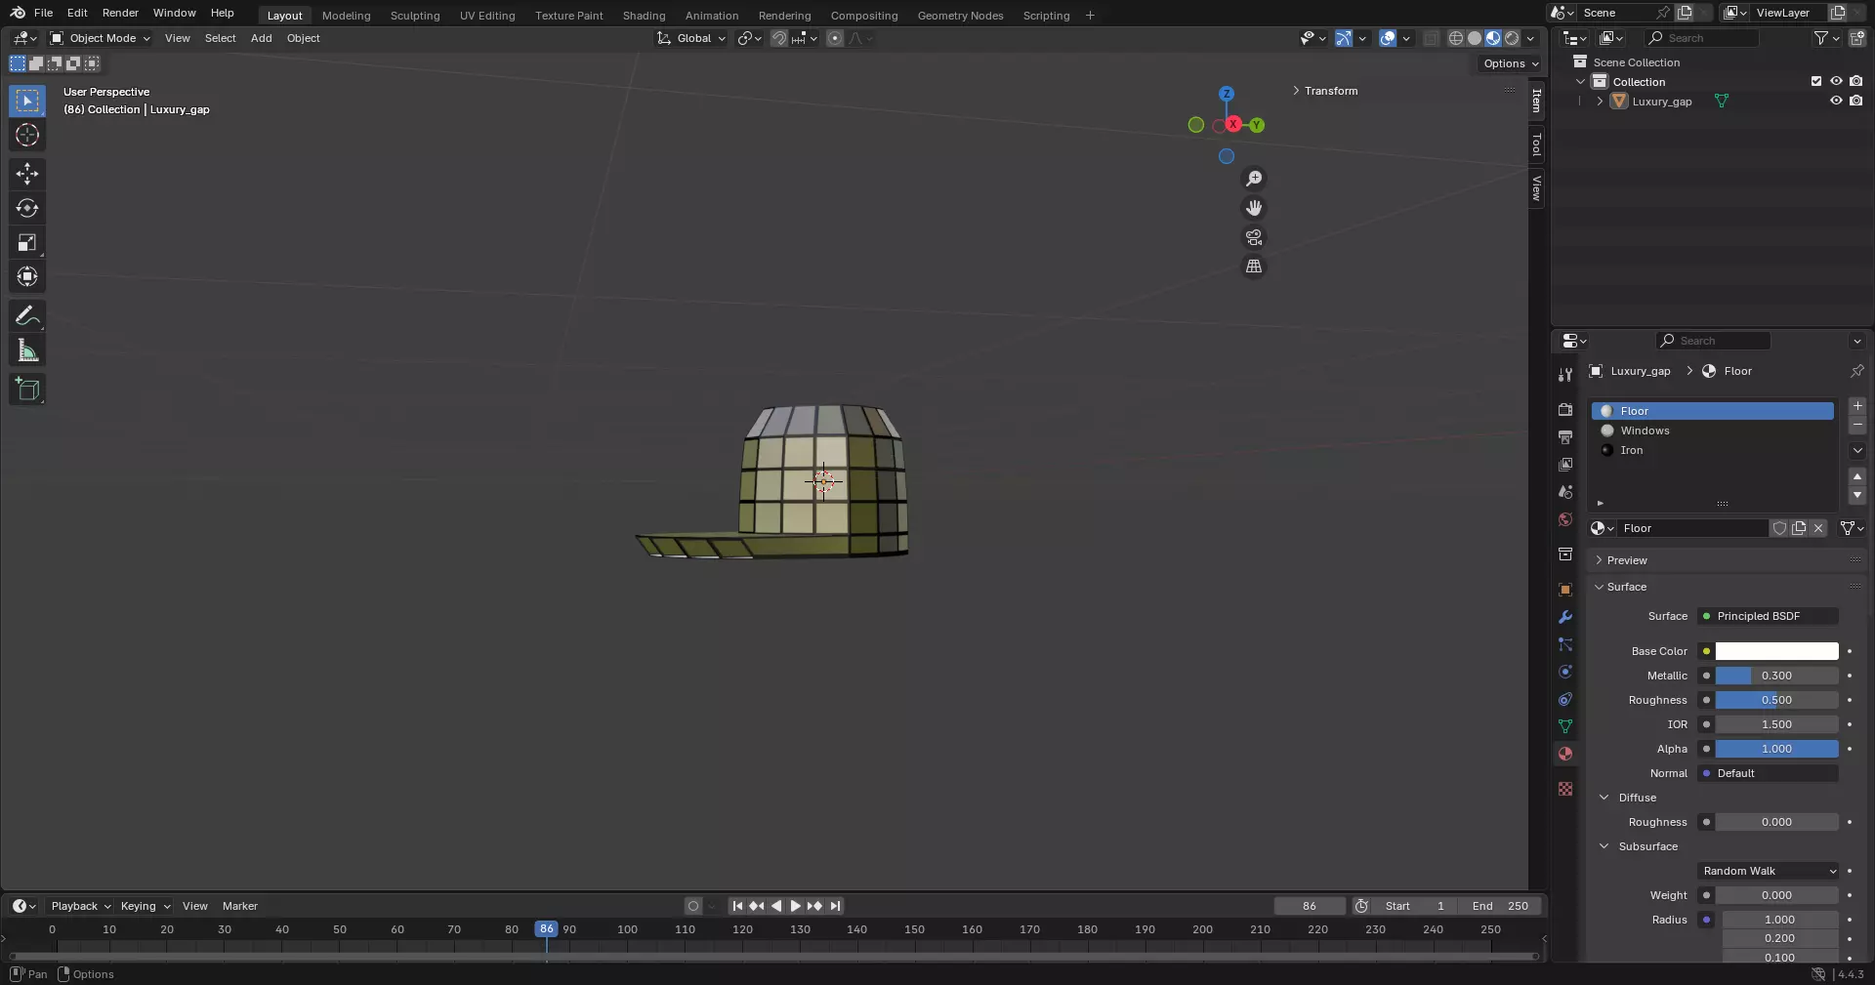
Task: Expand Luxury_gap in the outliner
Action: tap(1600, 101)
